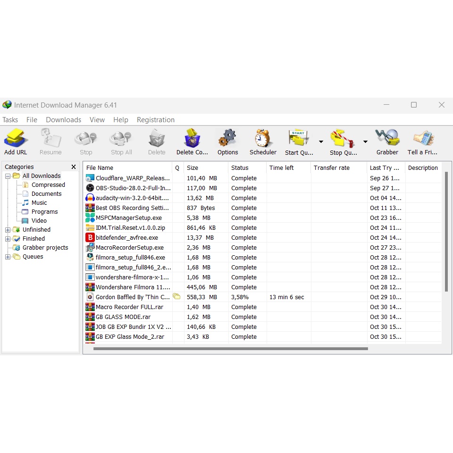Click the horizontal scrollbar of the download list
Viewport: 453px width, 453px height.
point(231,349)
